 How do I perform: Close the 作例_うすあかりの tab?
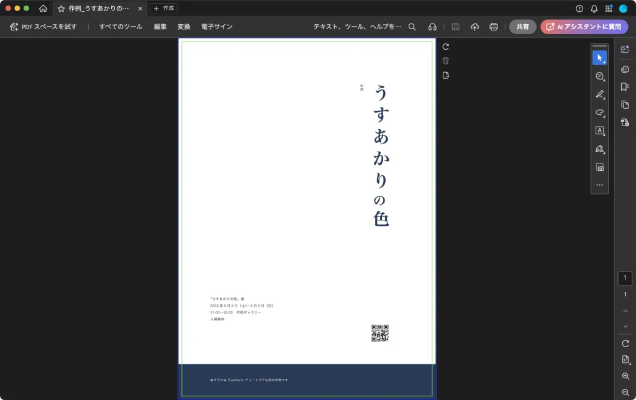coord(140,9)
